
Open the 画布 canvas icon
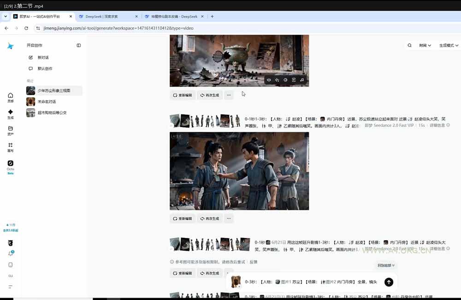[10, 147]
